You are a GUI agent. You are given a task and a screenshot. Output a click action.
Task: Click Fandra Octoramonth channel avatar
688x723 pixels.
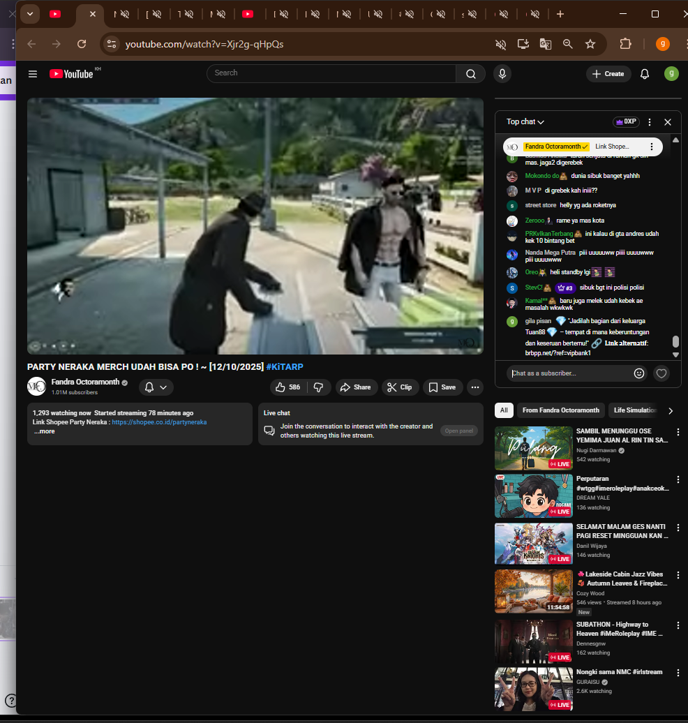[36, 387]
